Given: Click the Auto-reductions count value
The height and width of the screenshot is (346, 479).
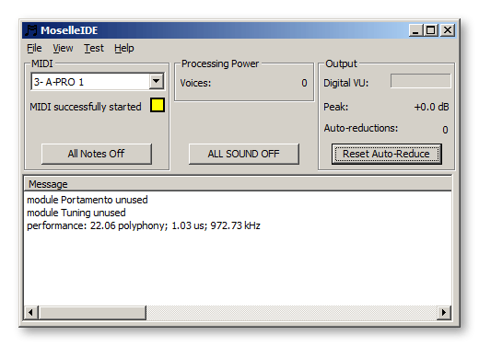Looking at the screenshot, I should click(445, 130).
